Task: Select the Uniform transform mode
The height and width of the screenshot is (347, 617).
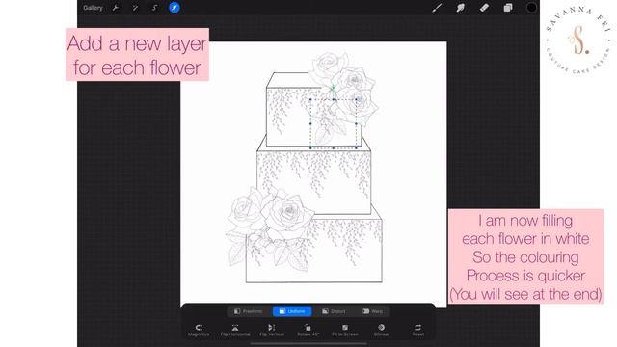Action: pyautogui.click(x=292, y=311)
